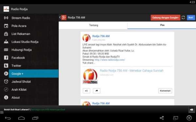
Task: Click the second post's Rodja 756 AM name
Action: (101, 103)
